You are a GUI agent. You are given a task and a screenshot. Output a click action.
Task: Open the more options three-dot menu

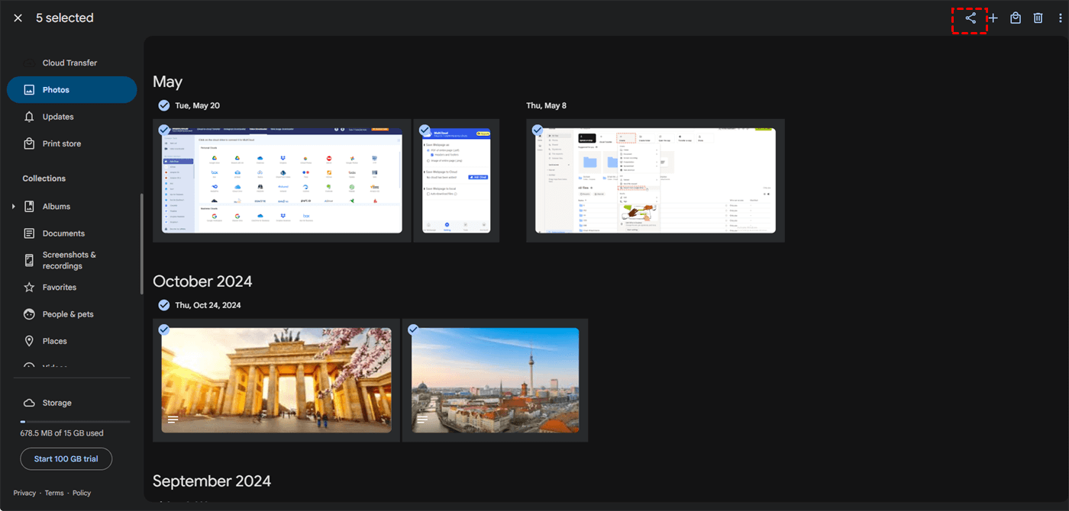click(1060, 18)
